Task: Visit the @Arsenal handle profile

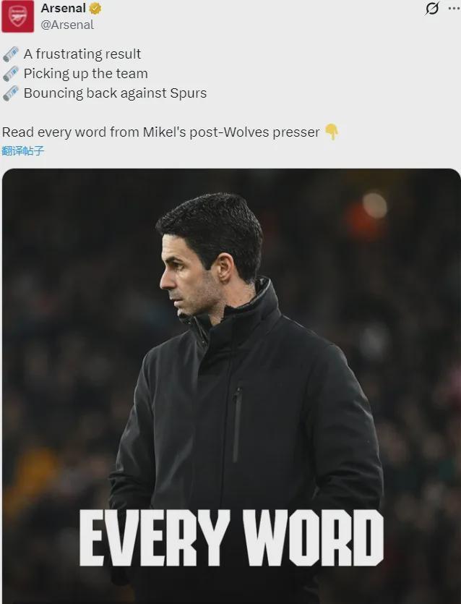Action: pyautogui.click(x=67, y=25)
